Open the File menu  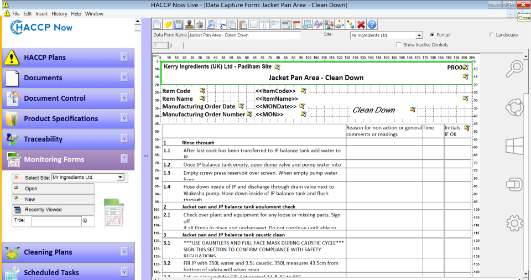coord(16,14)
